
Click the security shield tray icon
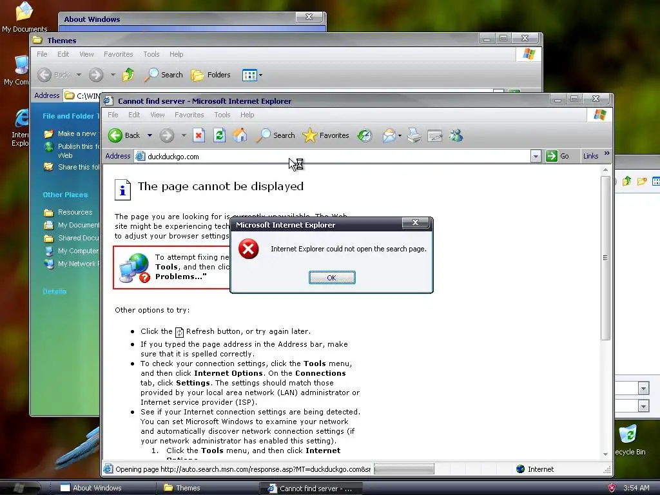[612, 488]
